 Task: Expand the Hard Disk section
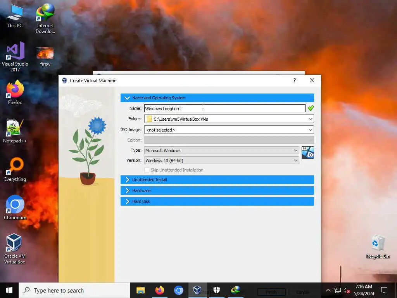pyautogui.click(x=217, y=201)
